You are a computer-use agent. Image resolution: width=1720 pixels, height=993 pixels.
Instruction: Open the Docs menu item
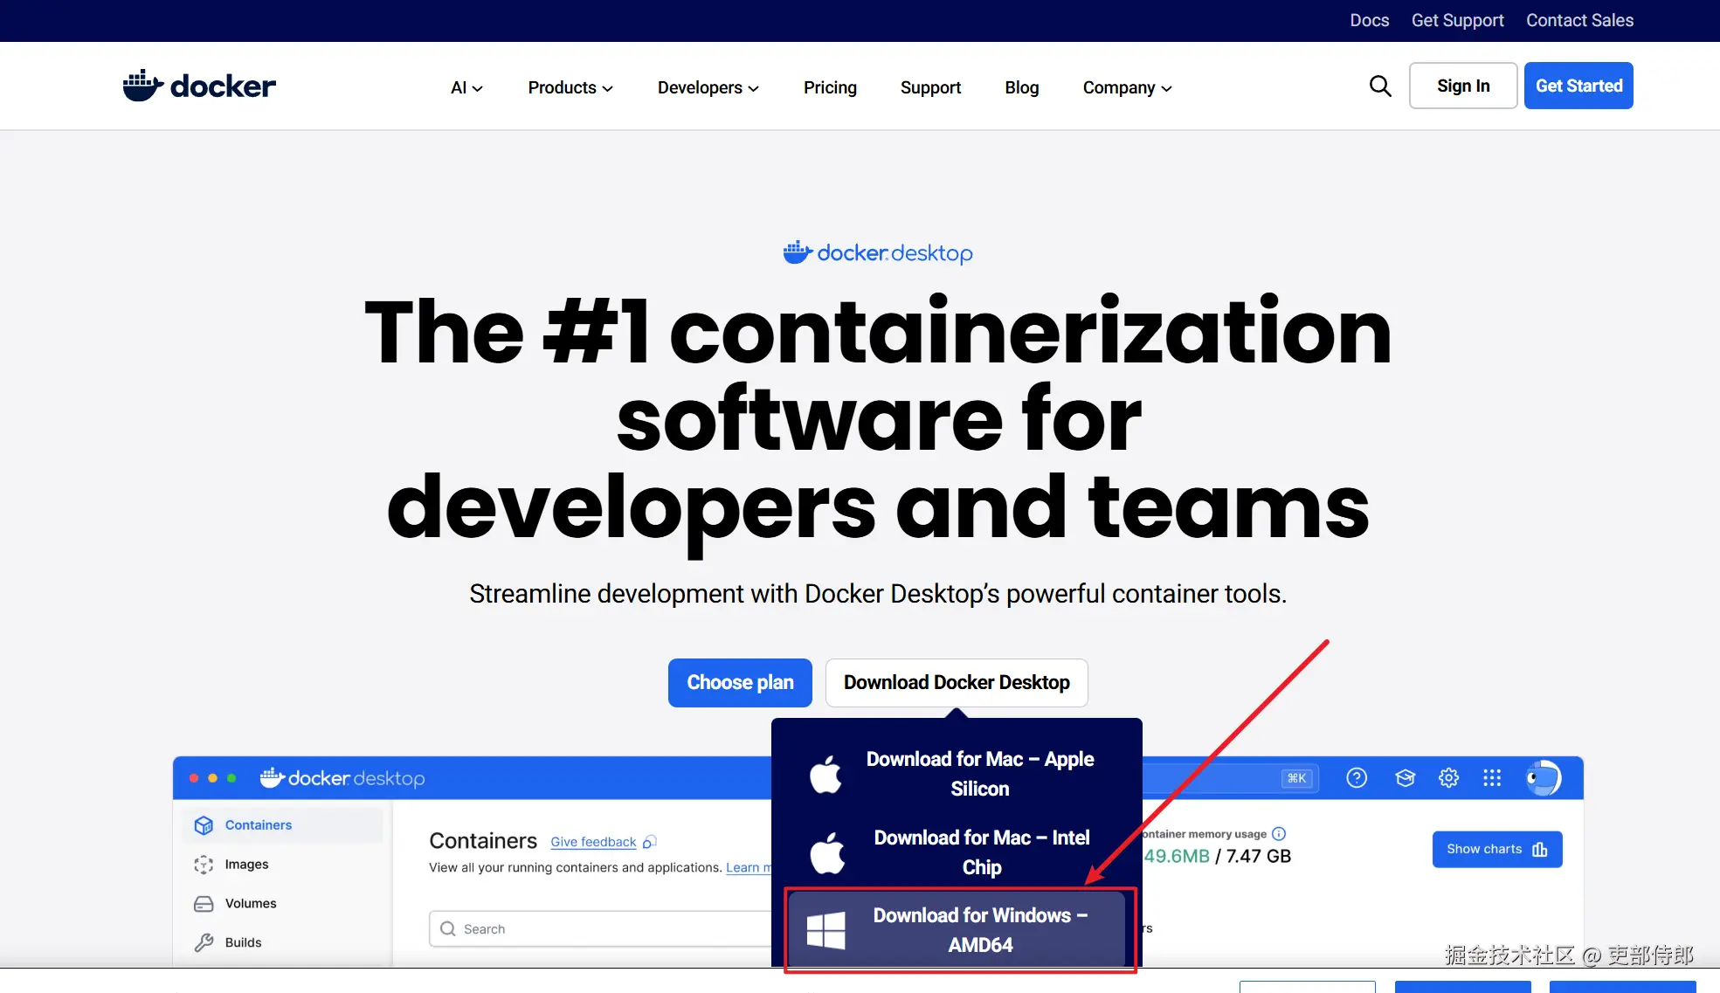tap(1369, 20)
